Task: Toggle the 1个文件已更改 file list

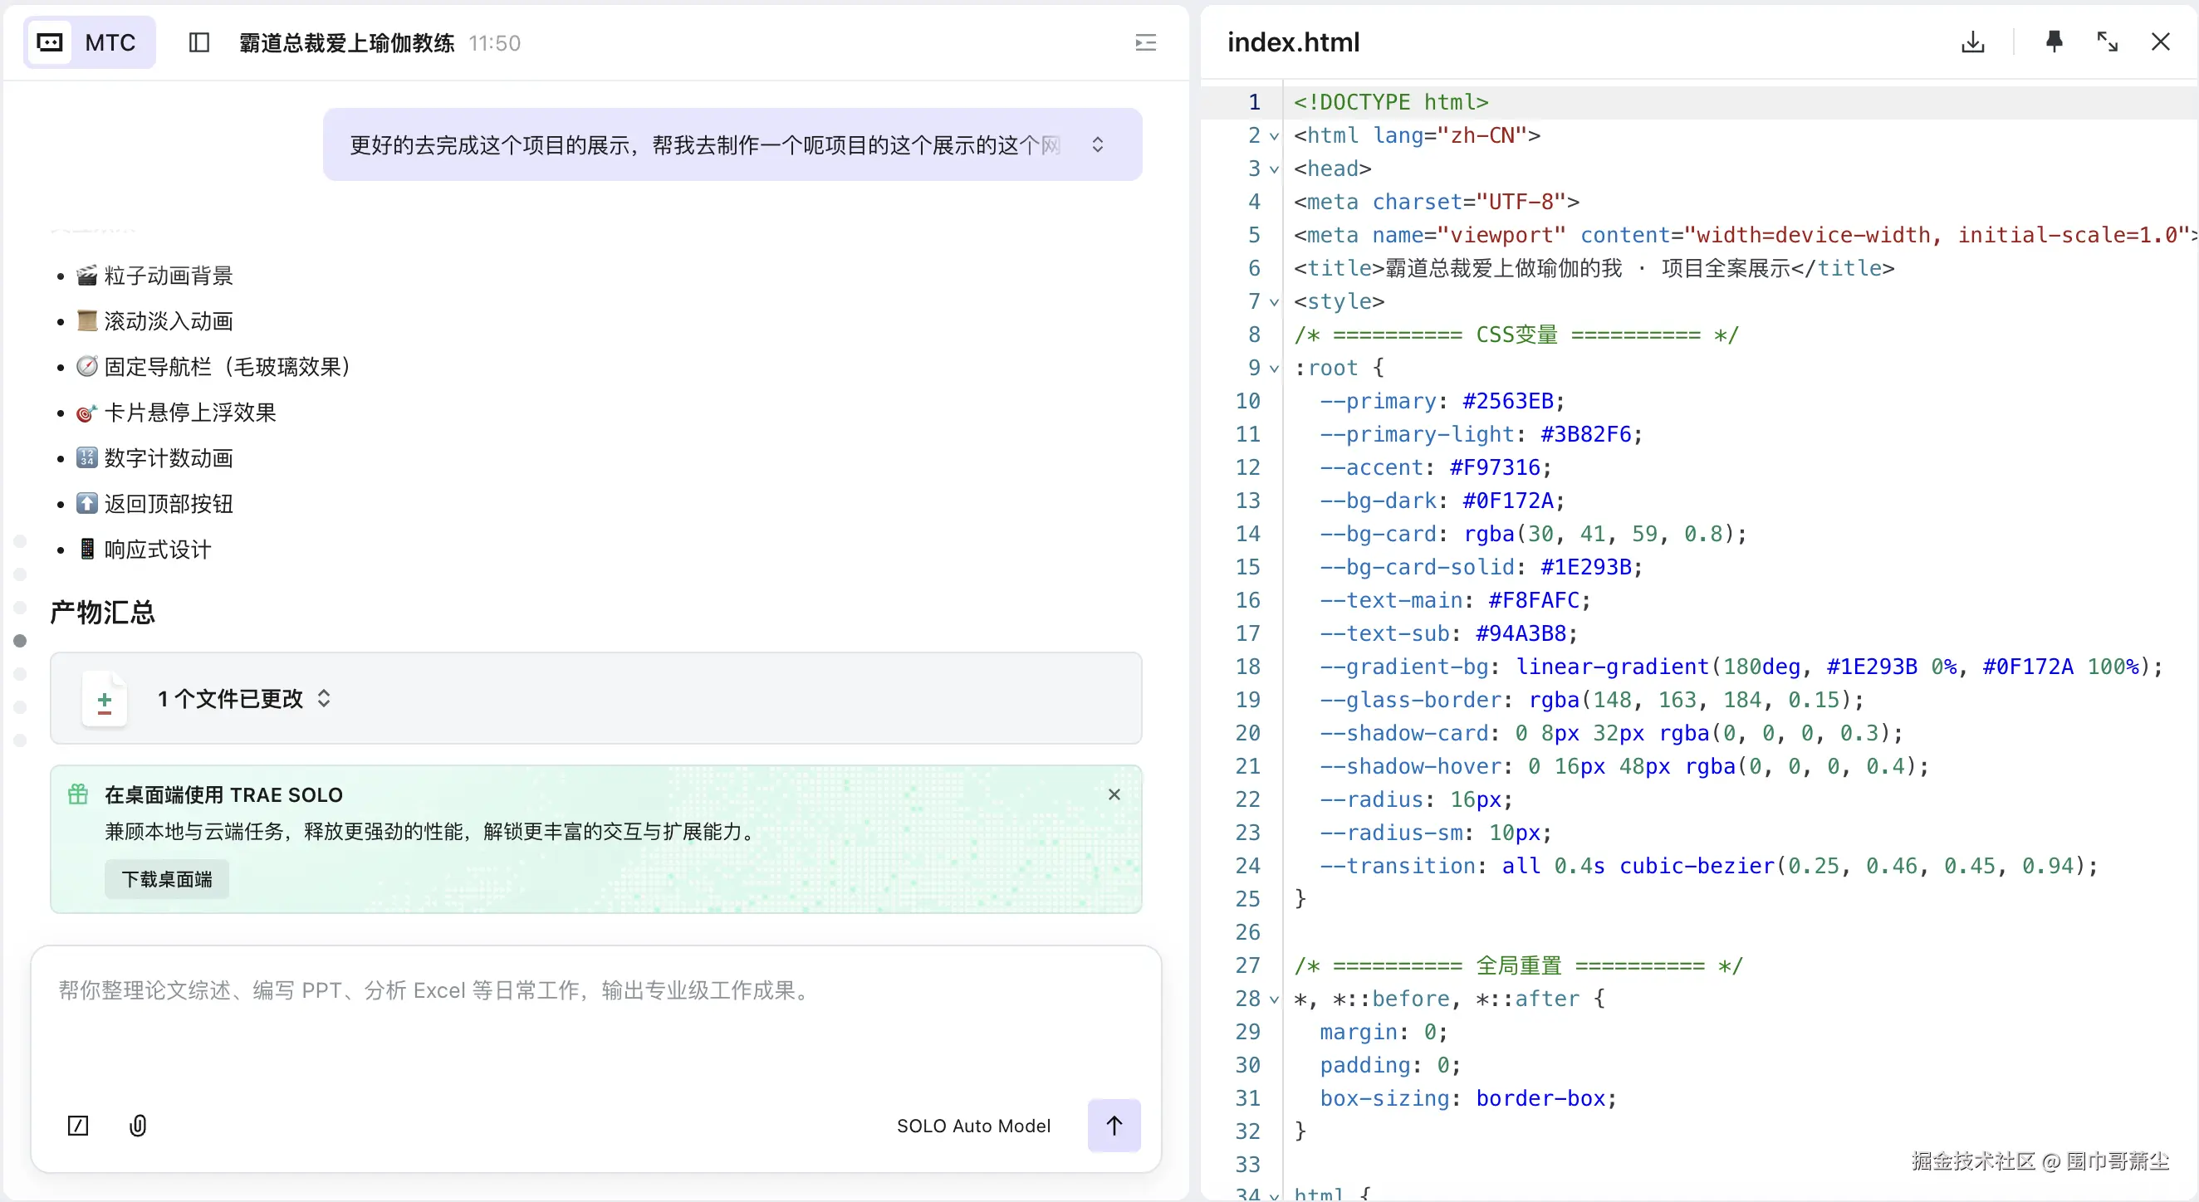Action: click(x=325, y=699)
